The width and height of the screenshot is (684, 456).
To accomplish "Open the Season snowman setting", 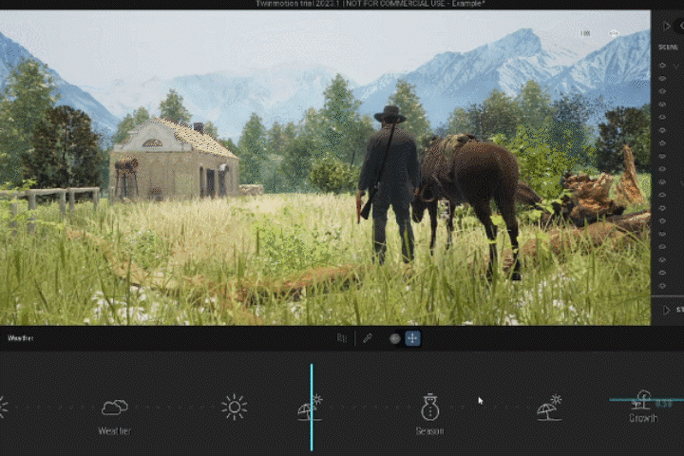I will point(429,408).
